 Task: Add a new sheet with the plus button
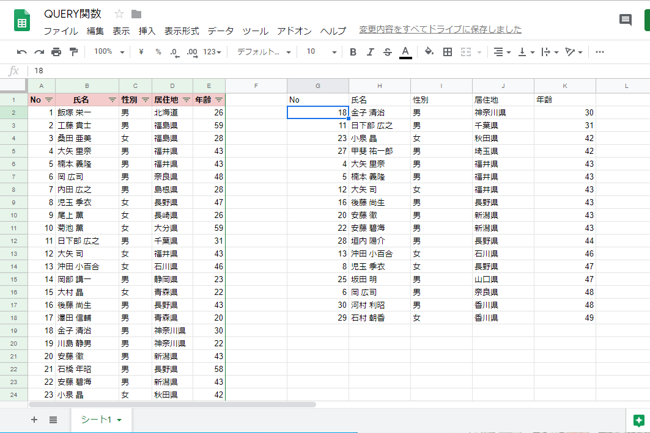tap(34, 420)
